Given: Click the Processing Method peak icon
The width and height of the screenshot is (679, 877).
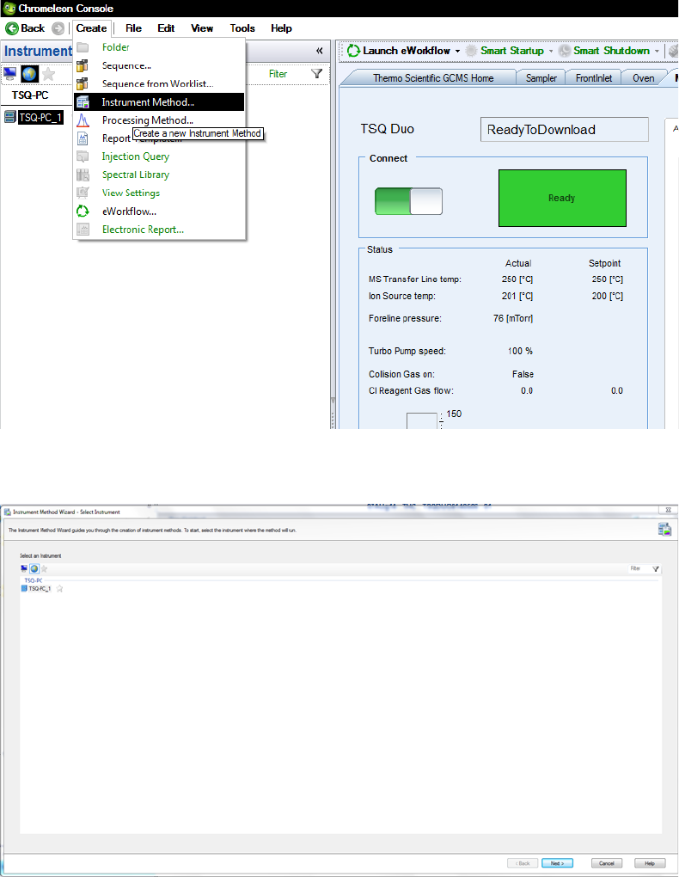Looking at the screenshot, I should coord(83,120).
